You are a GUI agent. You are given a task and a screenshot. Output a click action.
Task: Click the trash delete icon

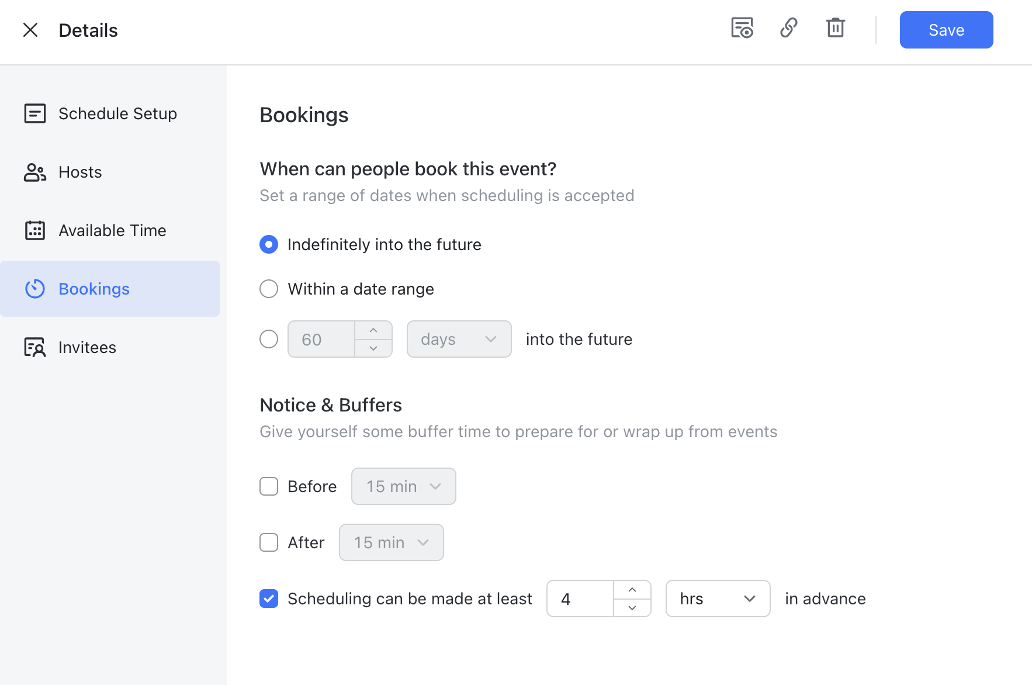tap(835, 28)
